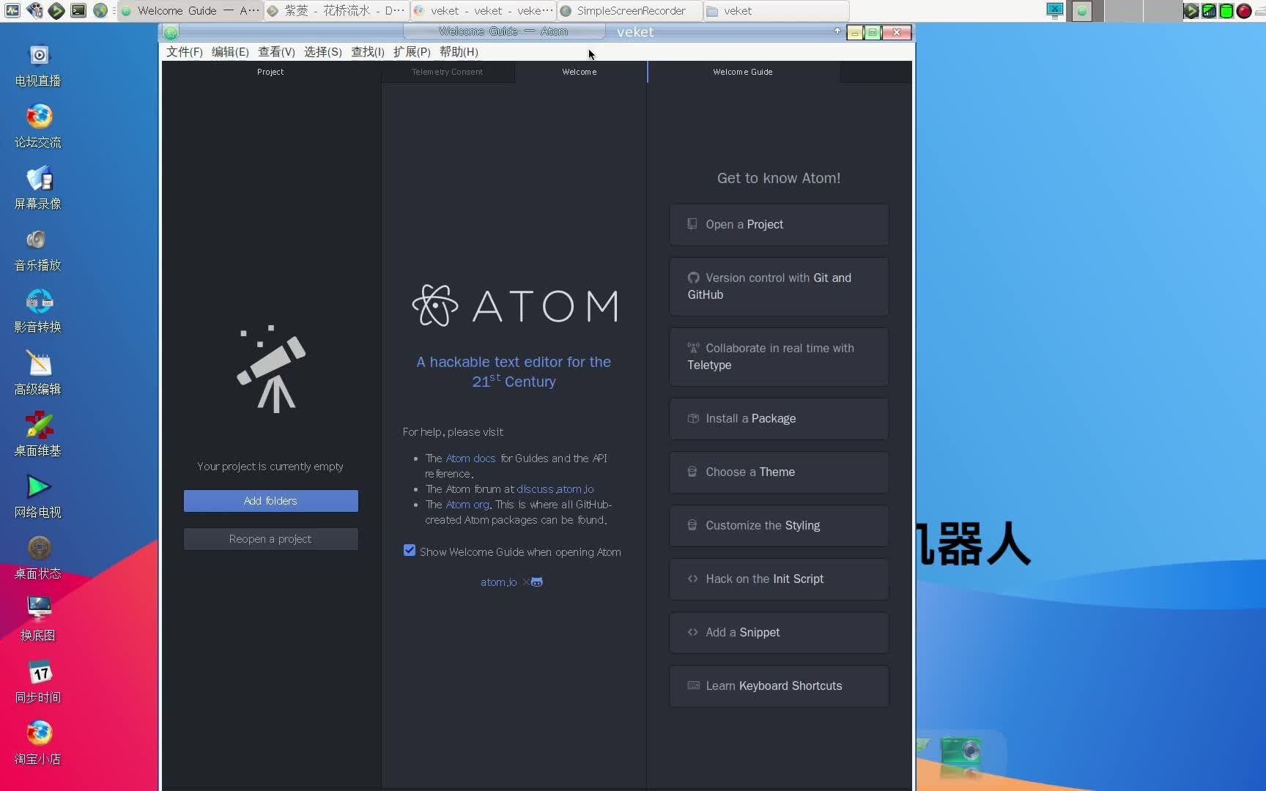Viewport: 1266px width, 791px height.
Task: Expand Learn Keyboard Shortcuts card
Action: pyautogui.click(x=779, y=686)
